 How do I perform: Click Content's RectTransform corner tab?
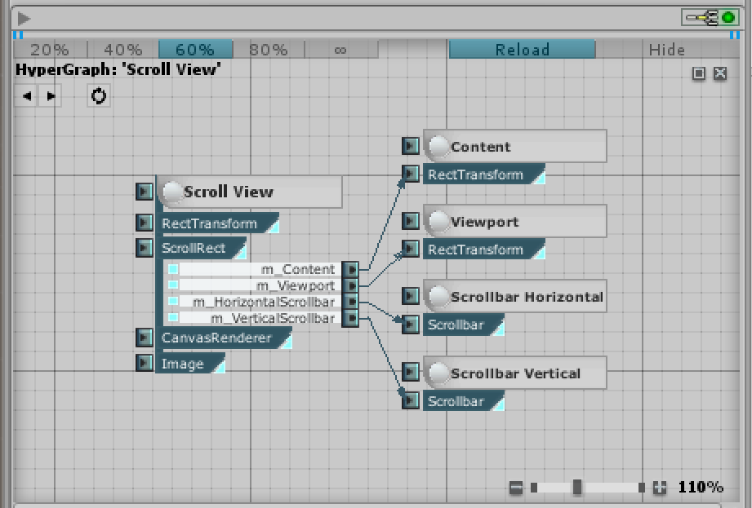pyautogui.click(x=540, y=177)
